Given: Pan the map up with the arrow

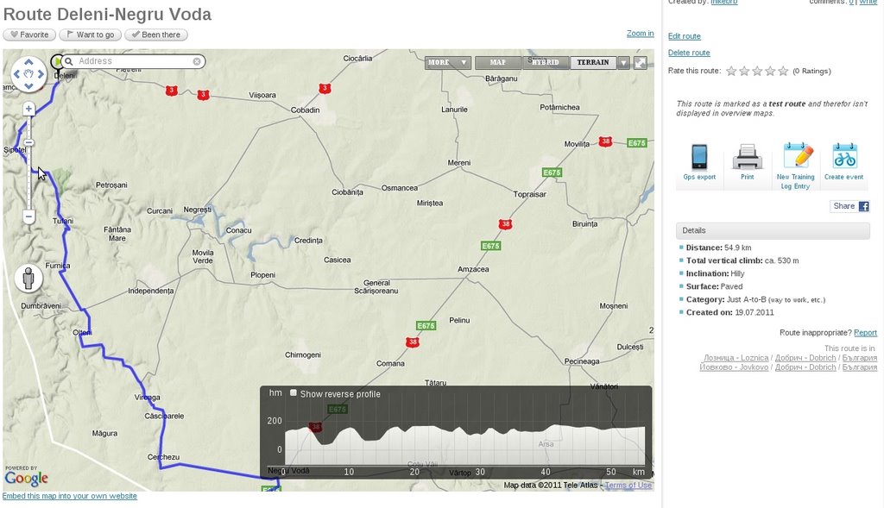Looking at the screenshot, I should point(28,62).
